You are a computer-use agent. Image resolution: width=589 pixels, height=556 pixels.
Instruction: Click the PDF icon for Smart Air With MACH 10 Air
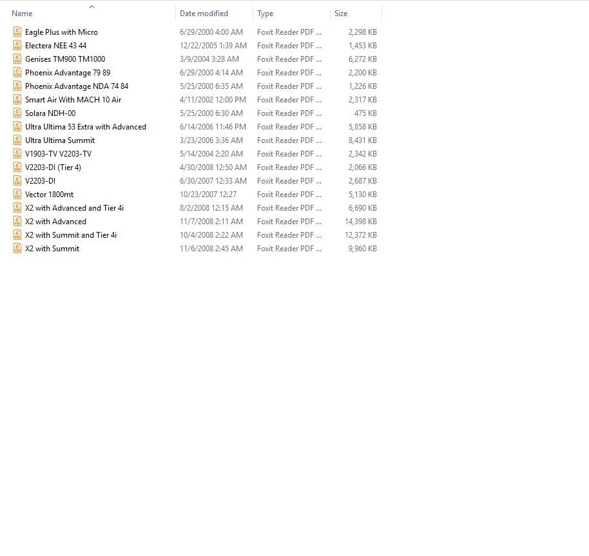(17, 99)
